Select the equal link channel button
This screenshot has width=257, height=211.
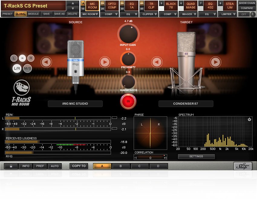pos(22,58)
